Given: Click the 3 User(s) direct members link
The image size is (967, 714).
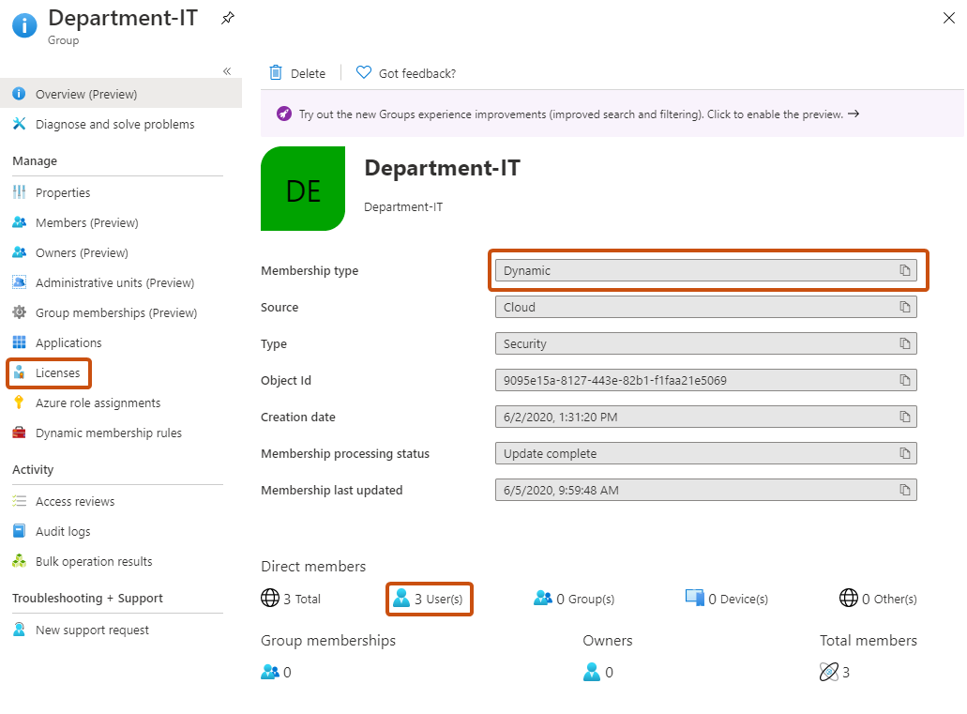Looking at the screenshot, I should click(x=430, y=599).
